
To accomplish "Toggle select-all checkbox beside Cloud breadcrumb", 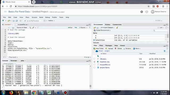I will pyautogui.click(x=94, y=51).
